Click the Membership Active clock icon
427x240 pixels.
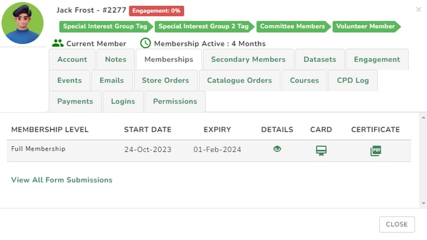point(145,43)
